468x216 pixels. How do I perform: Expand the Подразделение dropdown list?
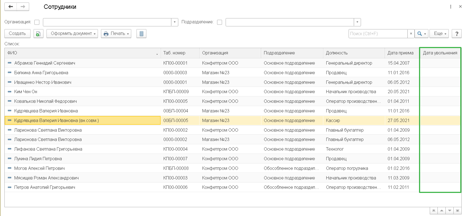(x=357, y=22)
